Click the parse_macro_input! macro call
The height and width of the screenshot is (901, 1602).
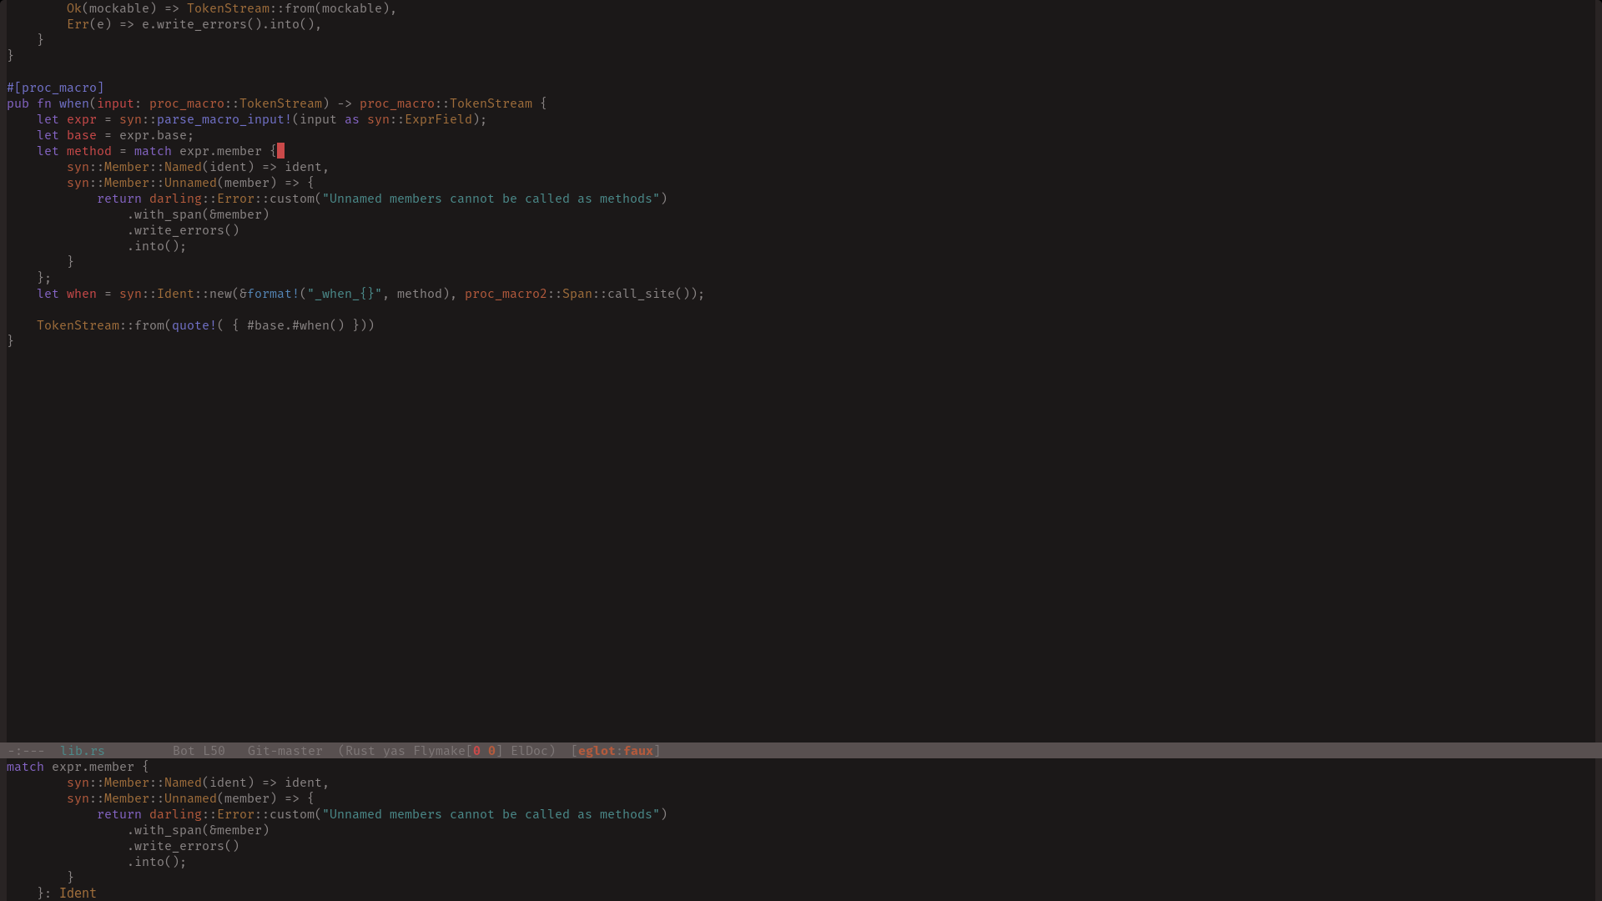224,119
